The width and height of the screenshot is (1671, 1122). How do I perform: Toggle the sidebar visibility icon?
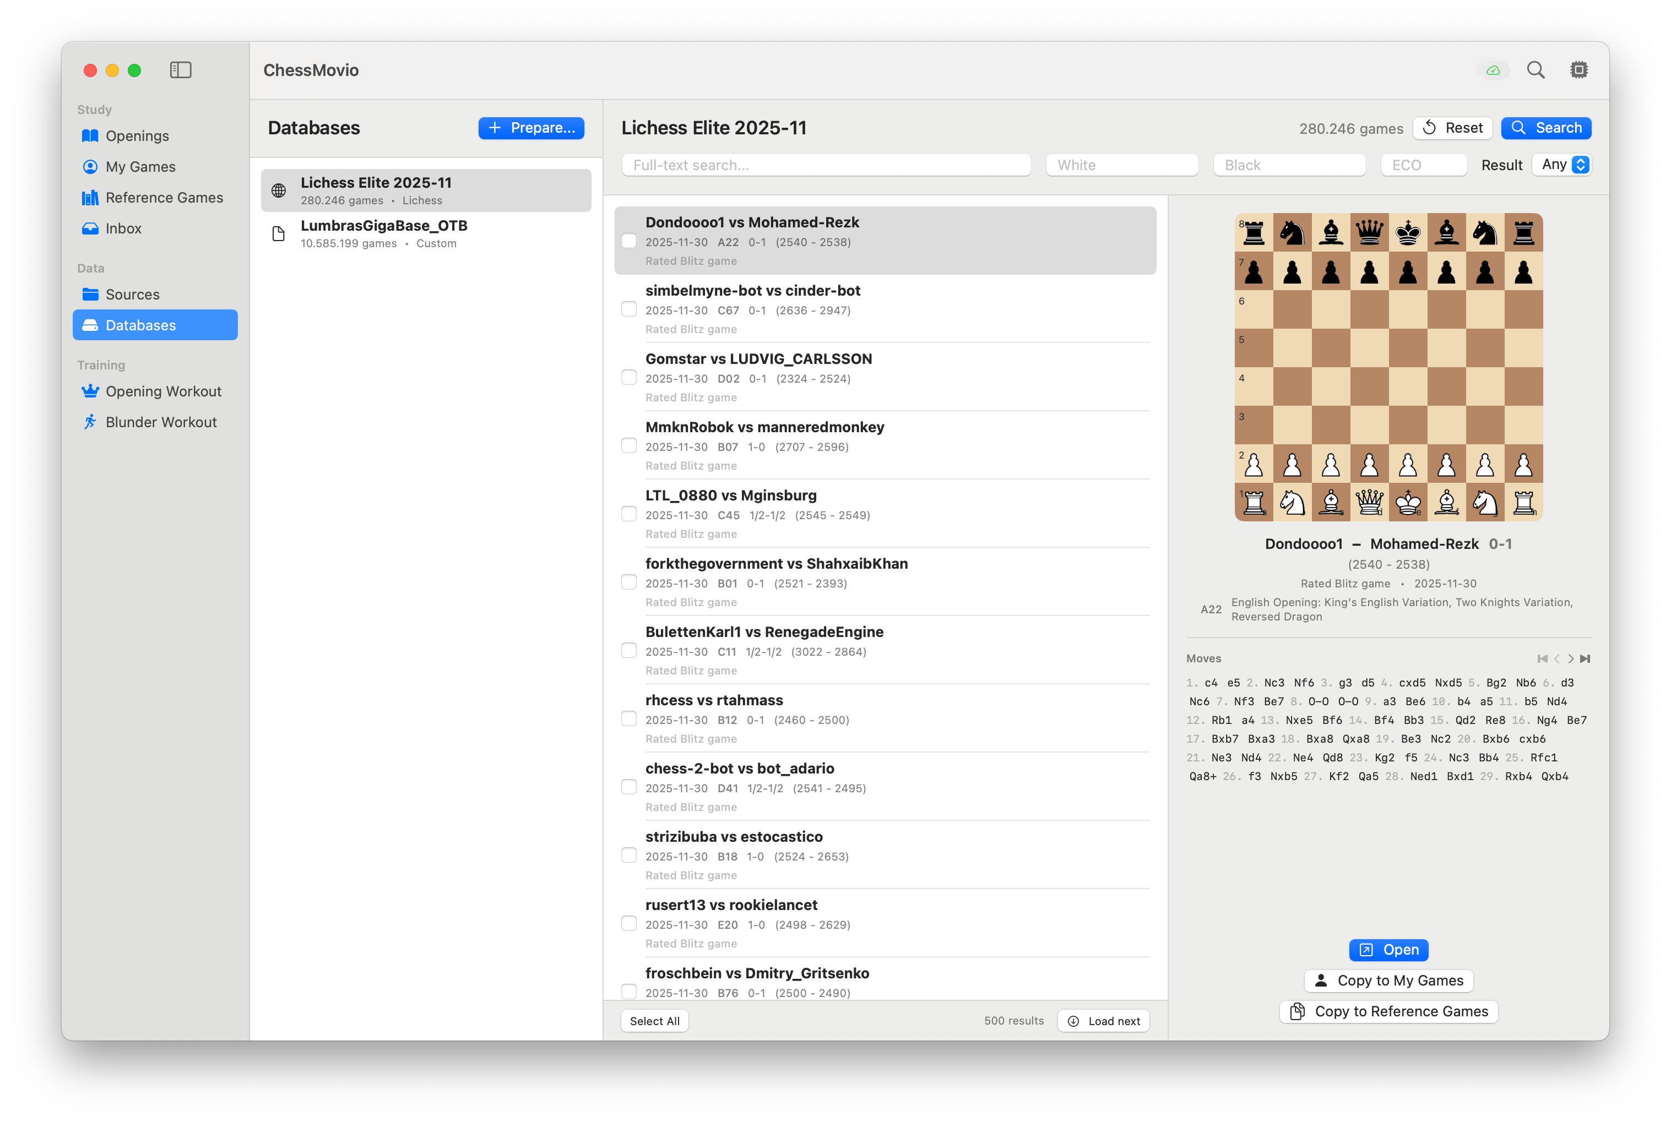(180, 70)
